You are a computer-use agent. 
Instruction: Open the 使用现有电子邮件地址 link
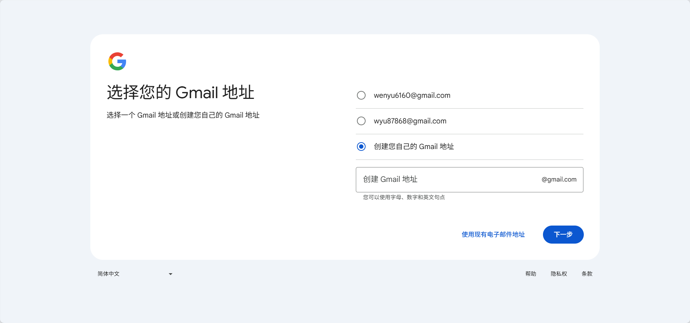pyautogui.click(x=493, y=235)
